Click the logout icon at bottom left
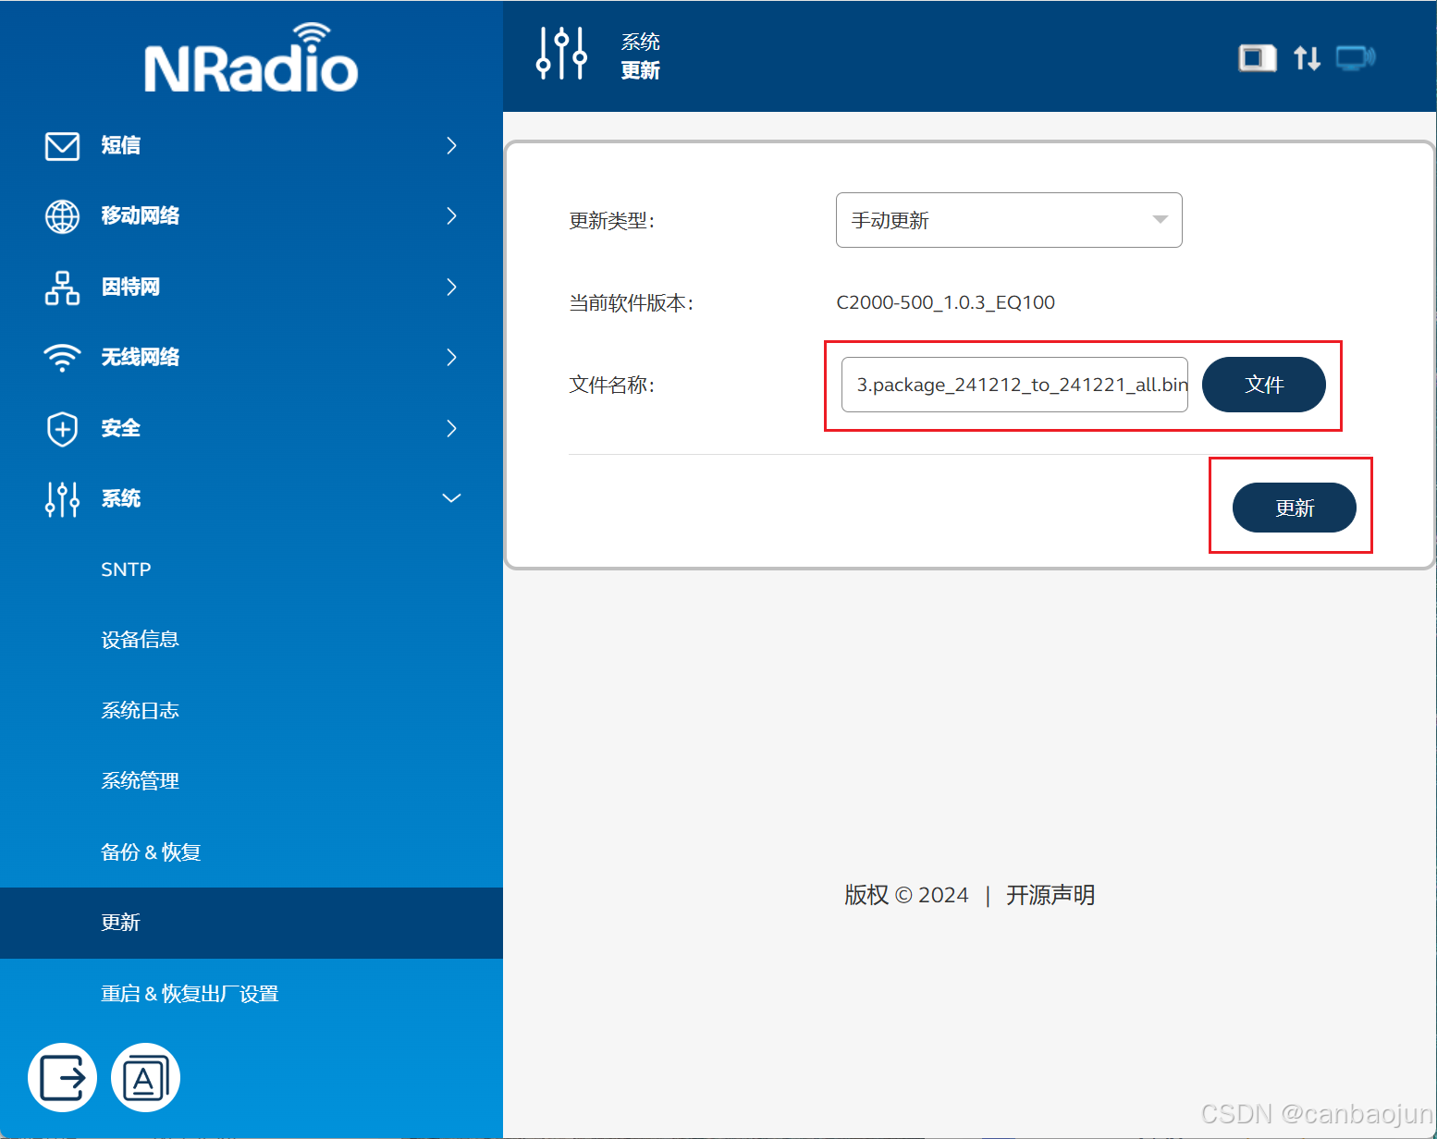 [62, 1077]
